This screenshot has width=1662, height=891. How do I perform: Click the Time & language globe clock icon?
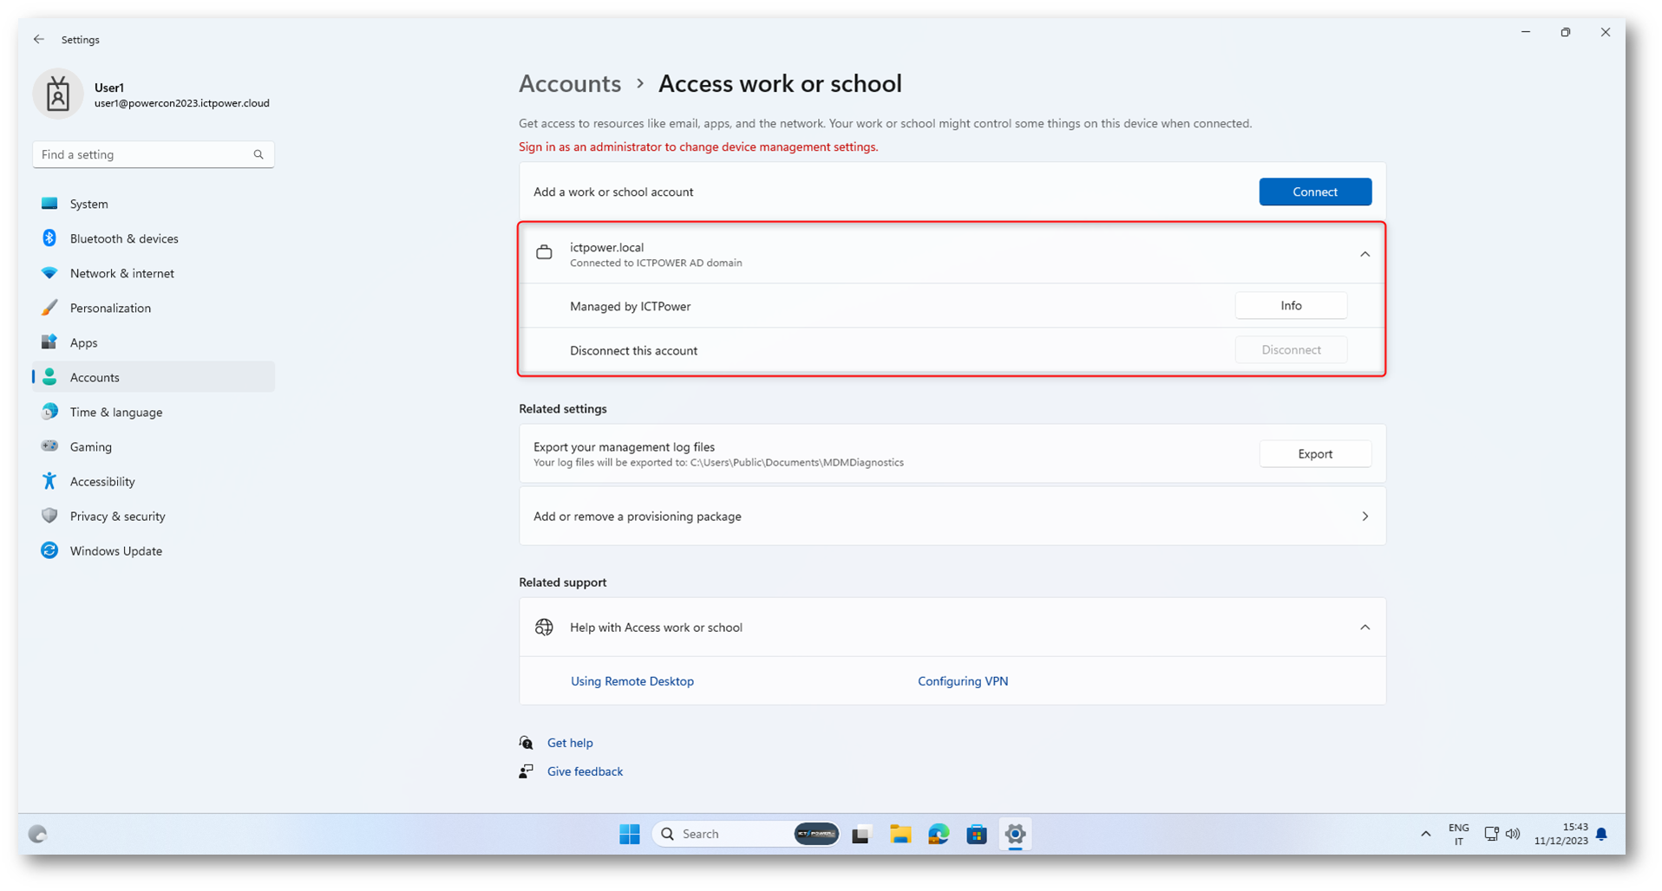[49, 412]
